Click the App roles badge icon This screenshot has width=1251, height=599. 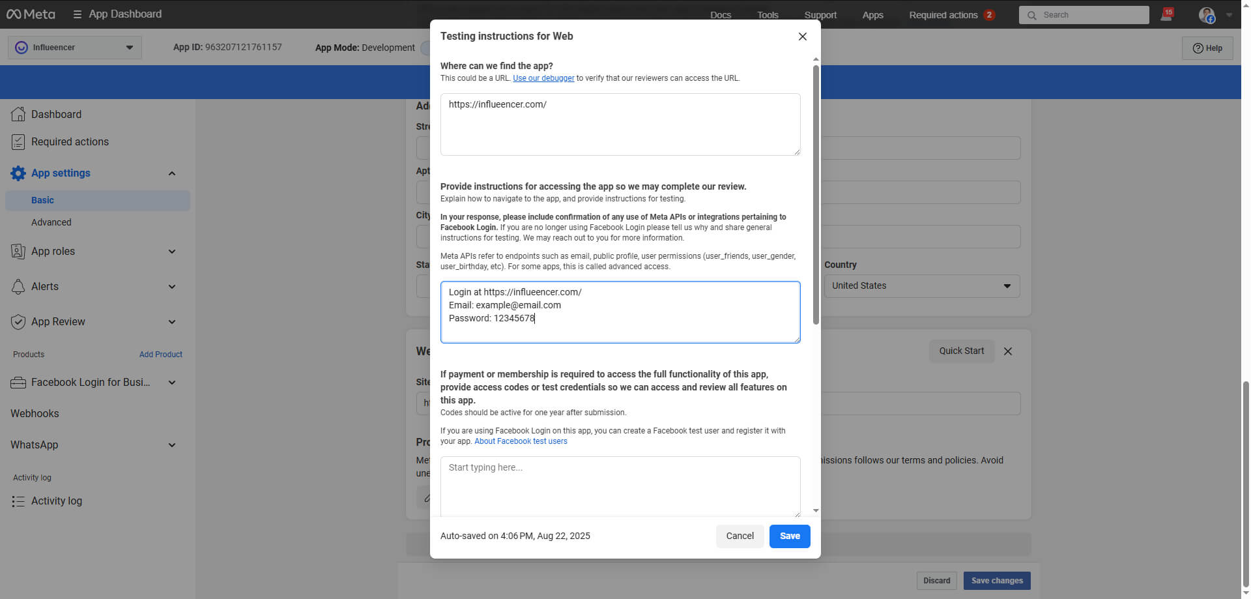[x=18, y=251]
